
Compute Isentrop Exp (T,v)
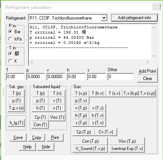pos(127,149)
